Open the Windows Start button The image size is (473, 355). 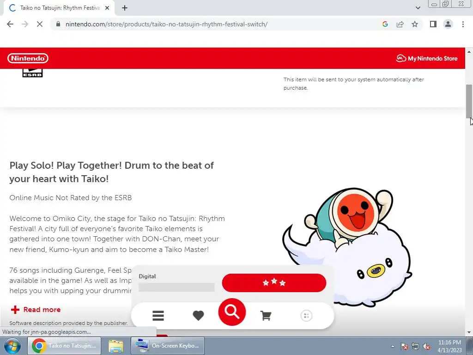pyautogui.click(x=12, y=346)
